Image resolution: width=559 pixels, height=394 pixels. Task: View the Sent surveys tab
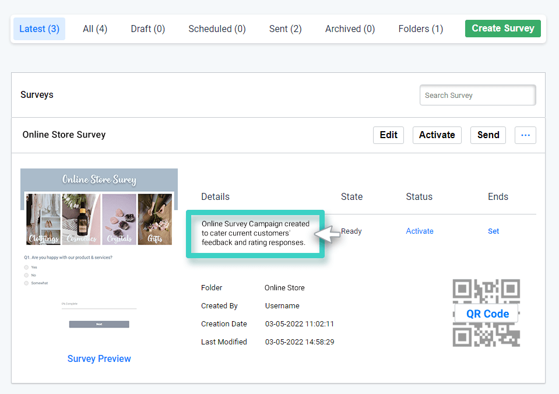(x=285, y=29)
